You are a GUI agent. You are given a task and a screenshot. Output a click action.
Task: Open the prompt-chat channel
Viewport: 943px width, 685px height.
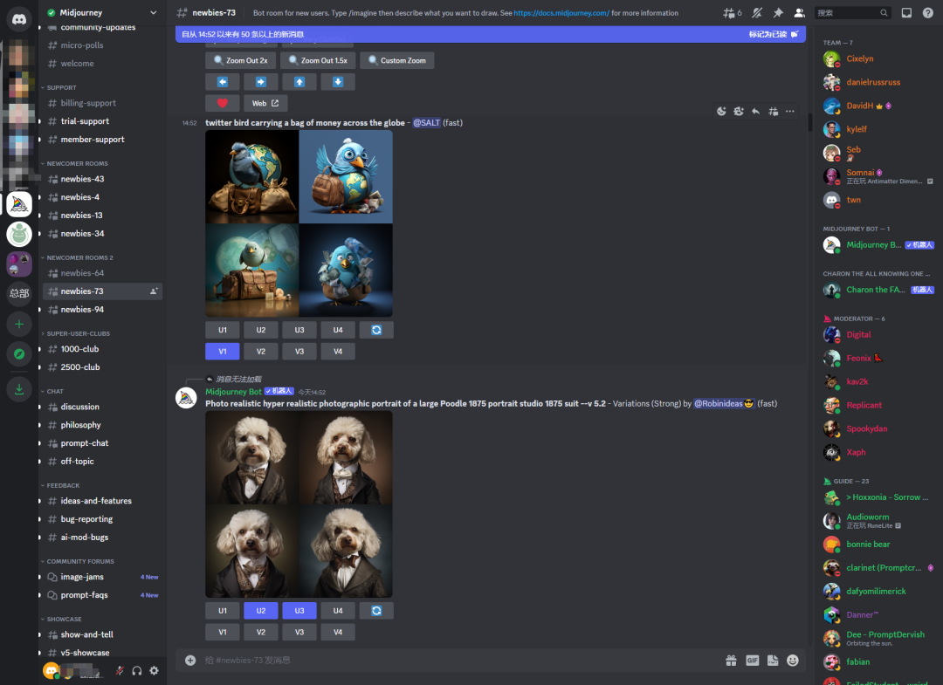85,443
